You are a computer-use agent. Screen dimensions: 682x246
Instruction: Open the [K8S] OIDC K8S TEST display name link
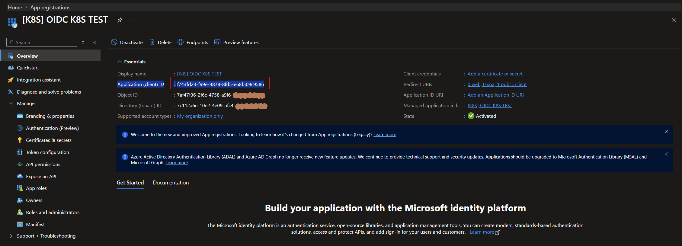coord(199,74)
